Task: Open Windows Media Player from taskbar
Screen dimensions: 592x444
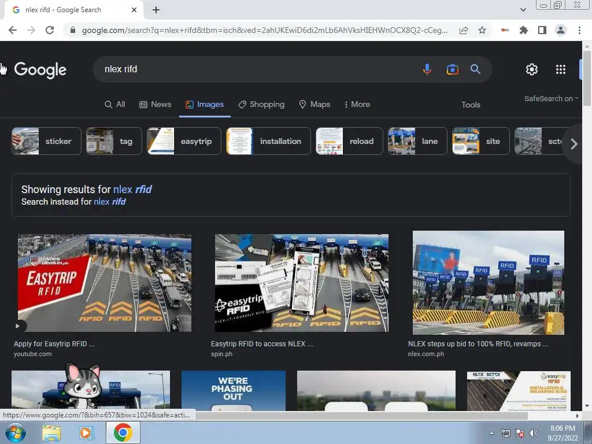Action: point(86,433)
